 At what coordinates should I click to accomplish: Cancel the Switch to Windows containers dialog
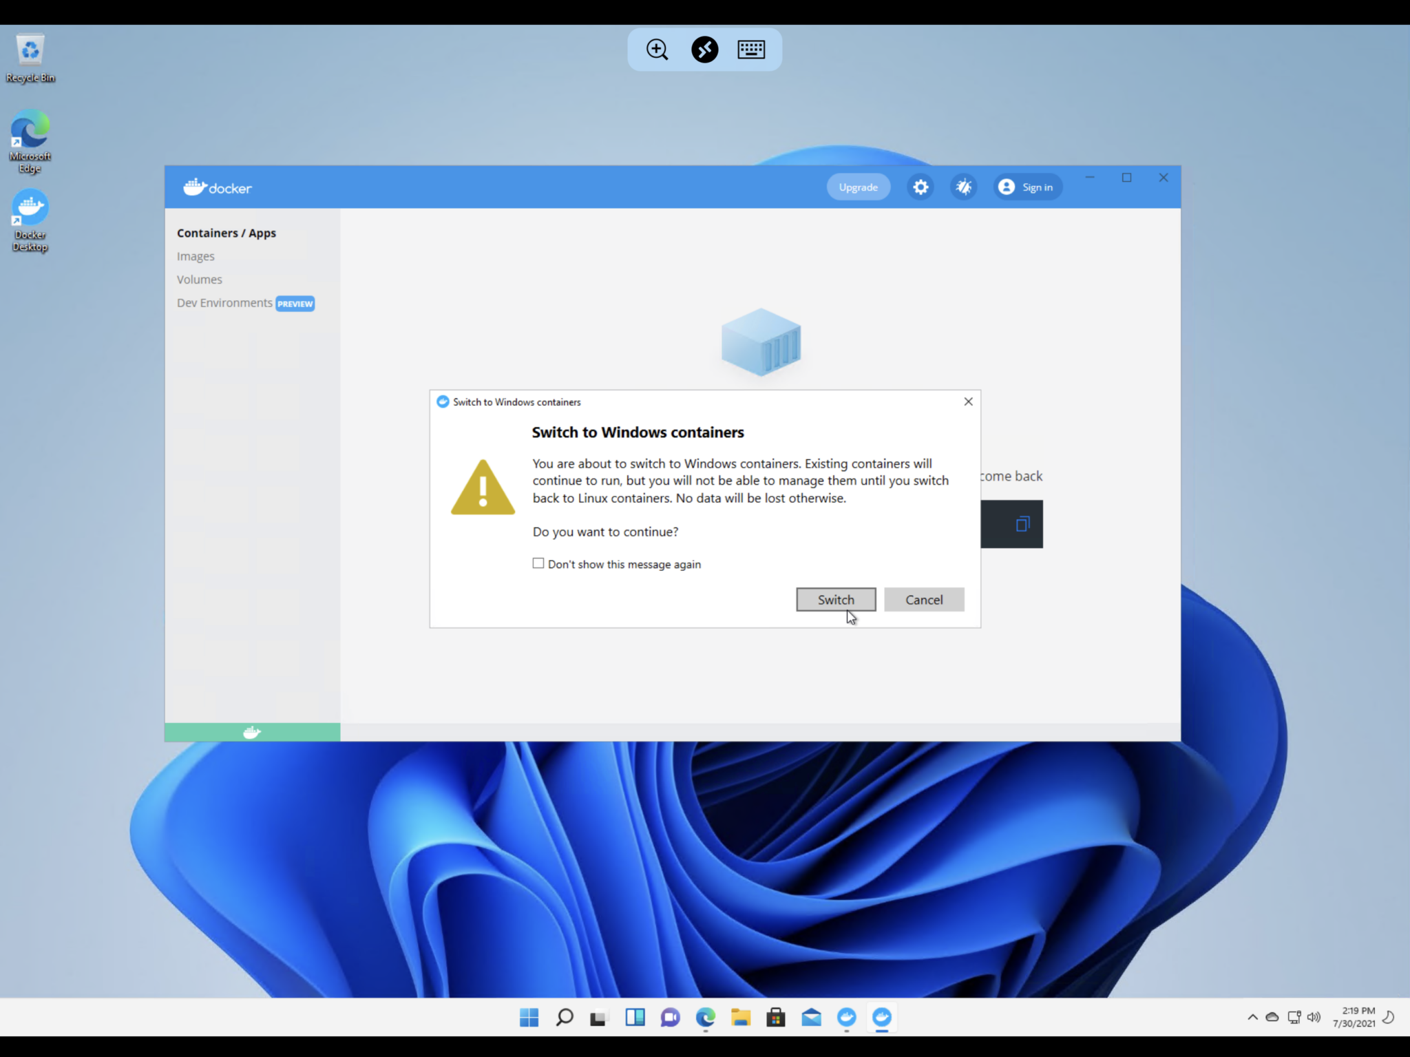point(924,599)
